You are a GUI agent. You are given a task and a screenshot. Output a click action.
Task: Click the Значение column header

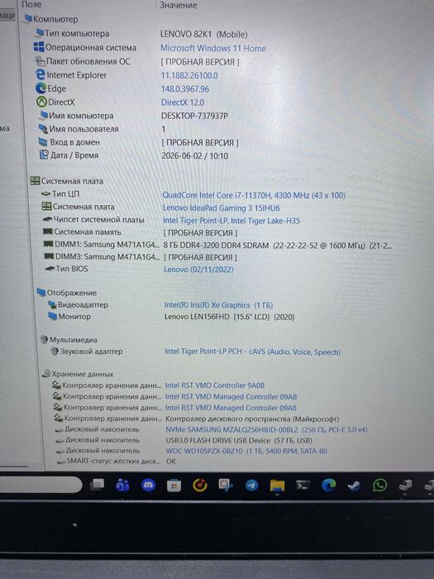coord(179,5)
